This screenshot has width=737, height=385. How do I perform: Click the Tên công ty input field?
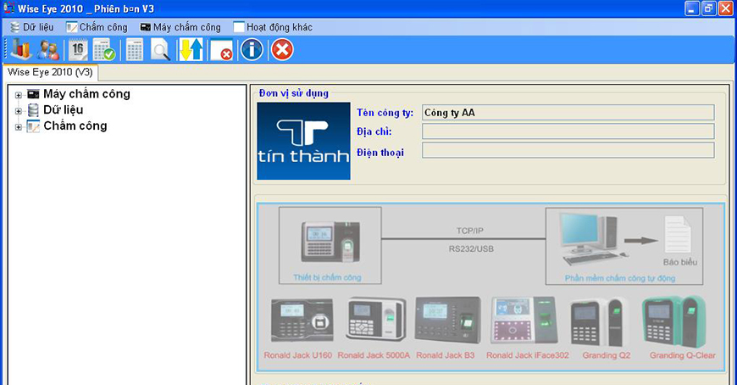(568, 113)
